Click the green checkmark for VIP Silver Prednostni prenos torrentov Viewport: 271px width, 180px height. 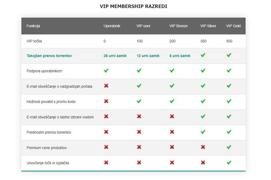[x=203, y=132]
